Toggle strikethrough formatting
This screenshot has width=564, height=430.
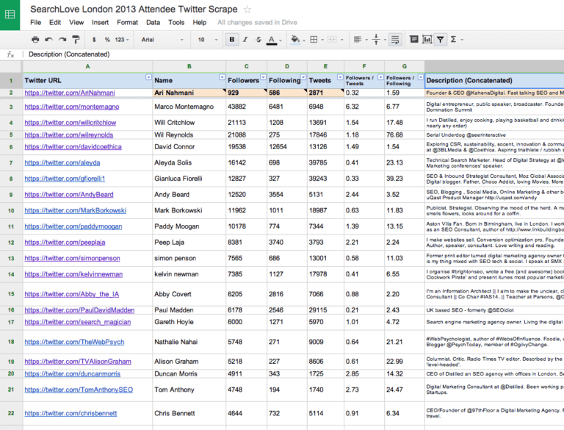point(258,40)
